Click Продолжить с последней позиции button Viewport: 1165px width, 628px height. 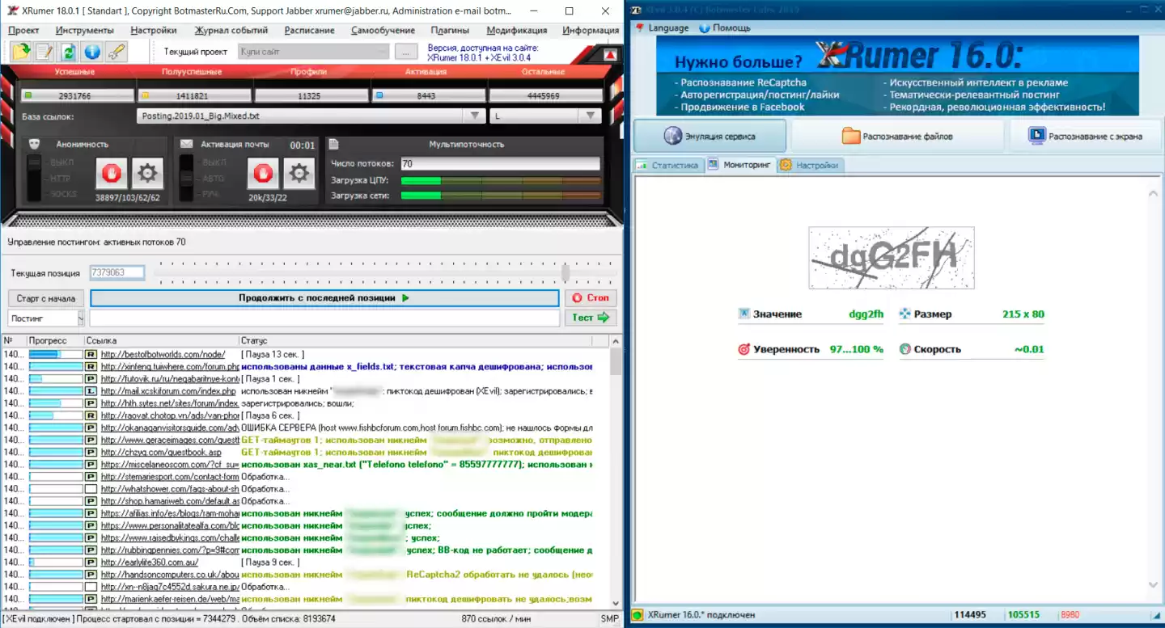324,298
